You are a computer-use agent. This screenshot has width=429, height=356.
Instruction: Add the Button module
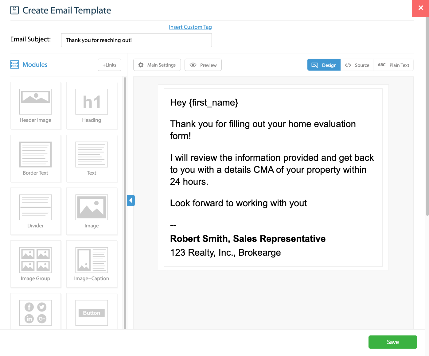92,311
